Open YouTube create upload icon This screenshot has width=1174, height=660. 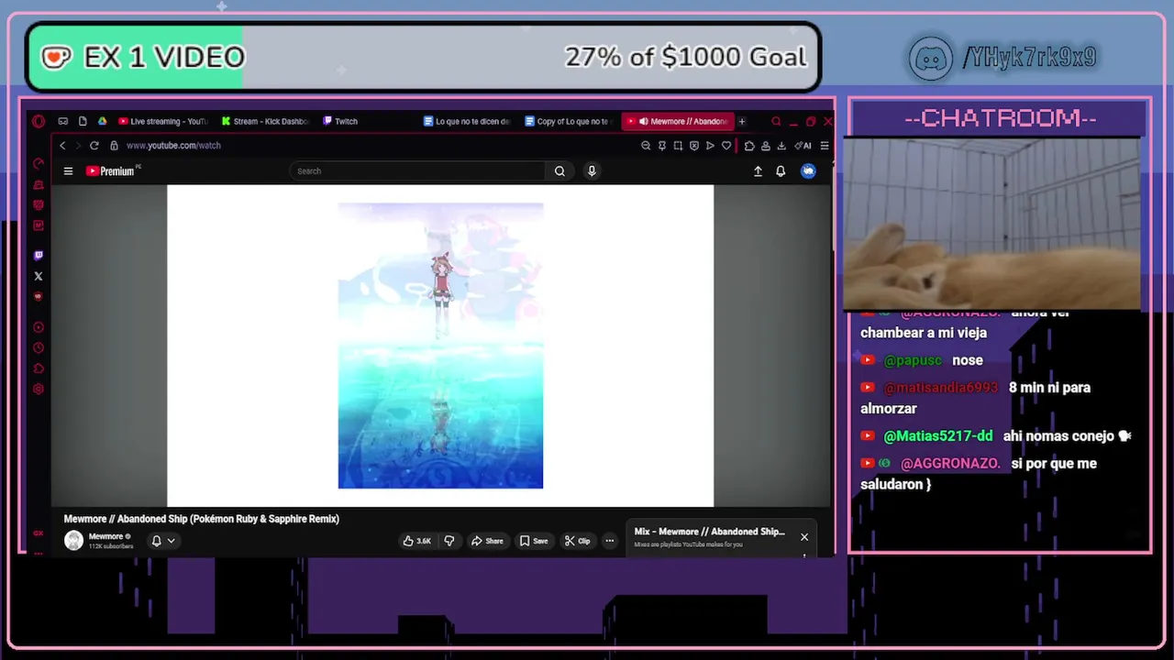pyautogui.click(x=758, y=171)
